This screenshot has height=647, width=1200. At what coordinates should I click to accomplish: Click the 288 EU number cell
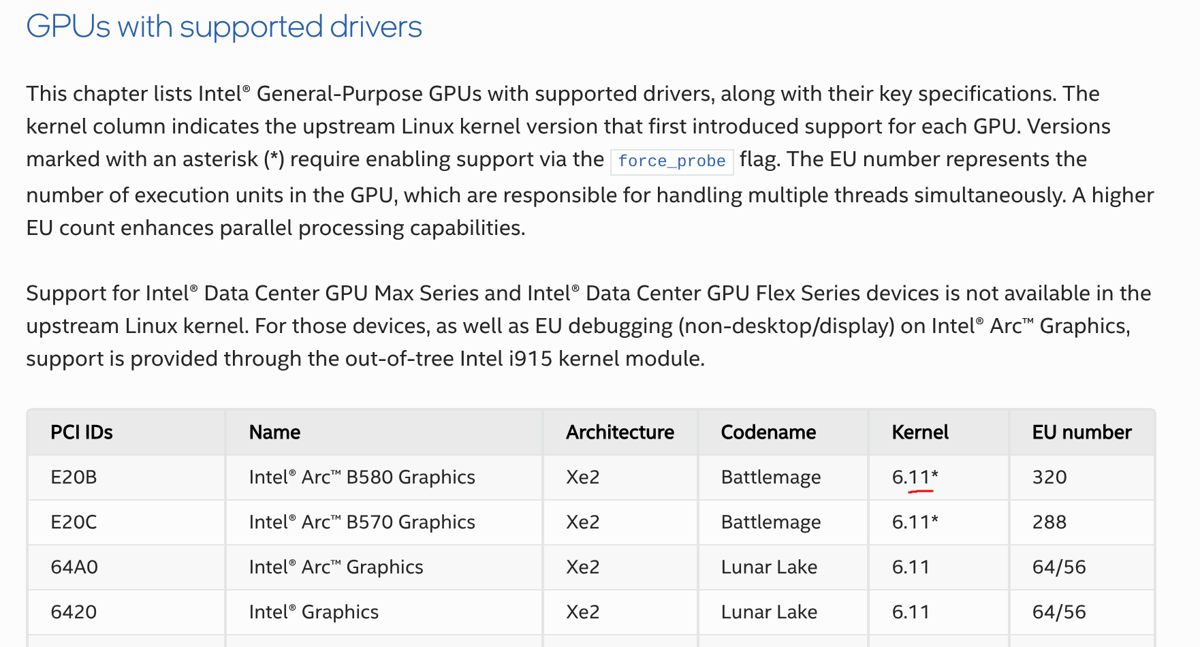pos(1049,522)
